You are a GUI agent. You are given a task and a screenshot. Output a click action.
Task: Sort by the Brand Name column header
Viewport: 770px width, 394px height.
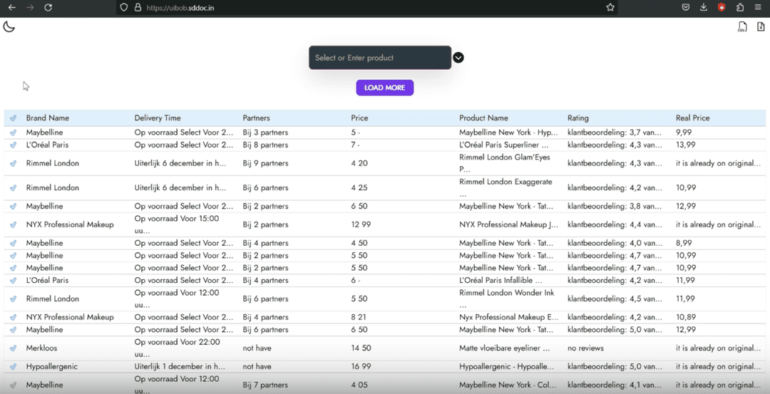(48, 118)
